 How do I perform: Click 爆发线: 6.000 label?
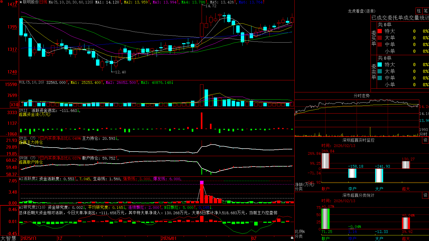click(167, 179)
